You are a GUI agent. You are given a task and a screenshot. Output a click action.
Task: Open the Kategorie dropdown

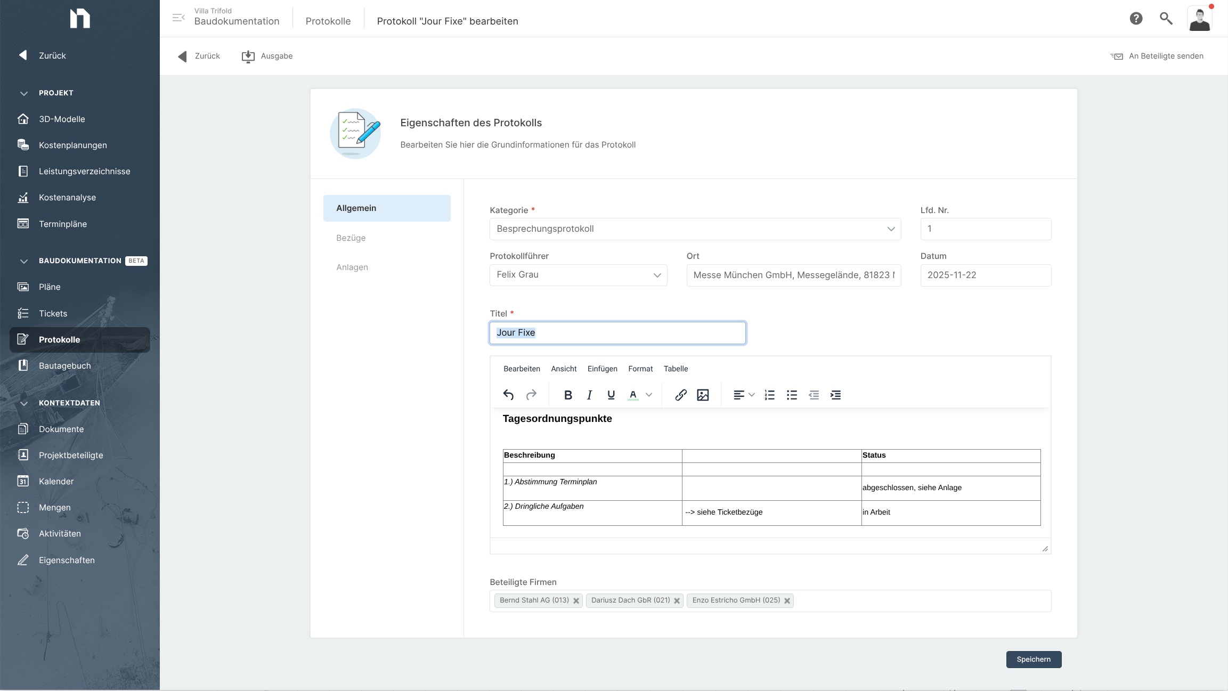(695, 229)
